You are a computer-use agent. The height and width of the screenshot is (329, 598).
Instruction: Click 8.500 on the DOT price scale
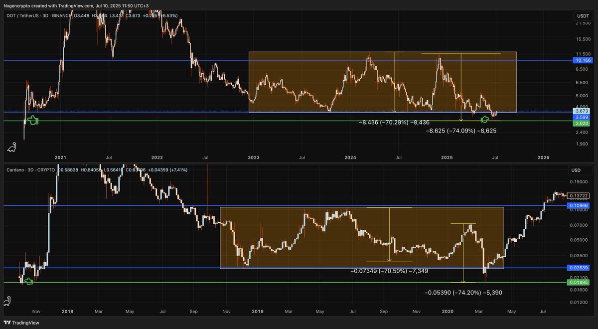click(582, 69)
